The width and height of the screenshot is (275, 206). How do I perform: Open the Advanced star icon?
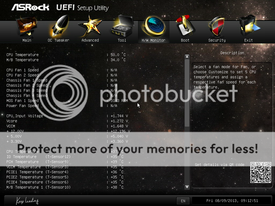90,26
